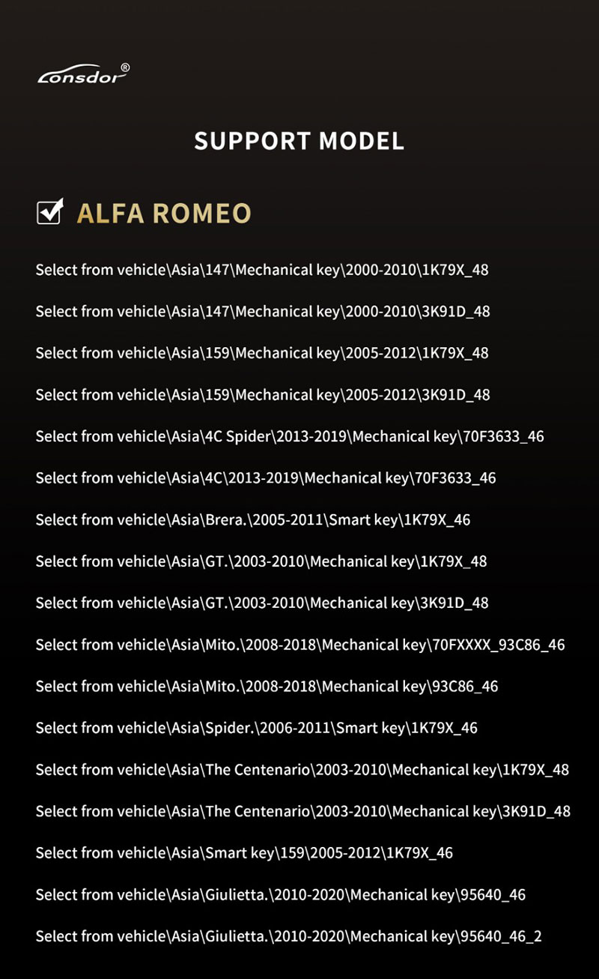Select the Mito 2008-2018 93C86_46 entry

267,686
